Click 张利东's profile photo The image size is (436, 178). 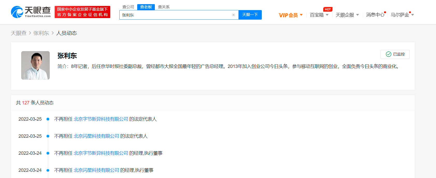click(x=35, y=65)
